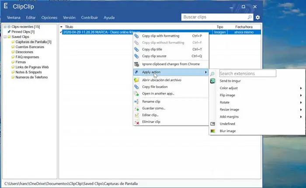Click the Blur image icon

pyautogui.click(x=213, y=131)
